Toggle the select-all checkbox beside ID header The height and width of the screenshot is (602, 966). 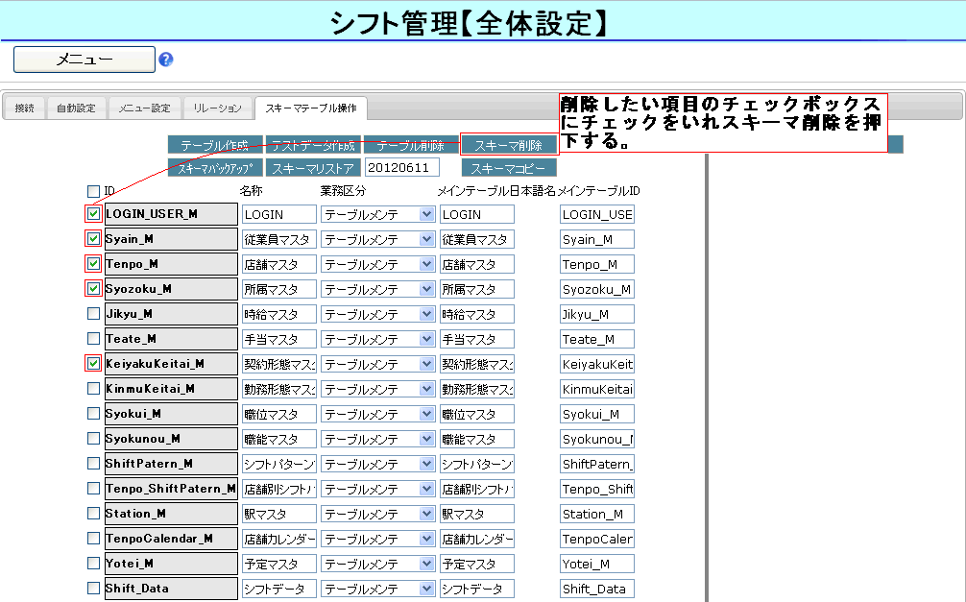(x=93, y=191)
